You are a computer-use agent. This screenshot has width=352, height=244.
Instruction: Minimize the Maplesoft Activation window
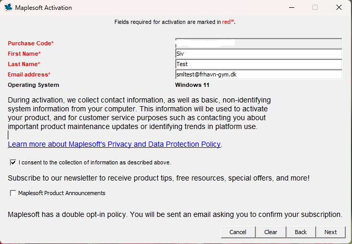(291, 8)
